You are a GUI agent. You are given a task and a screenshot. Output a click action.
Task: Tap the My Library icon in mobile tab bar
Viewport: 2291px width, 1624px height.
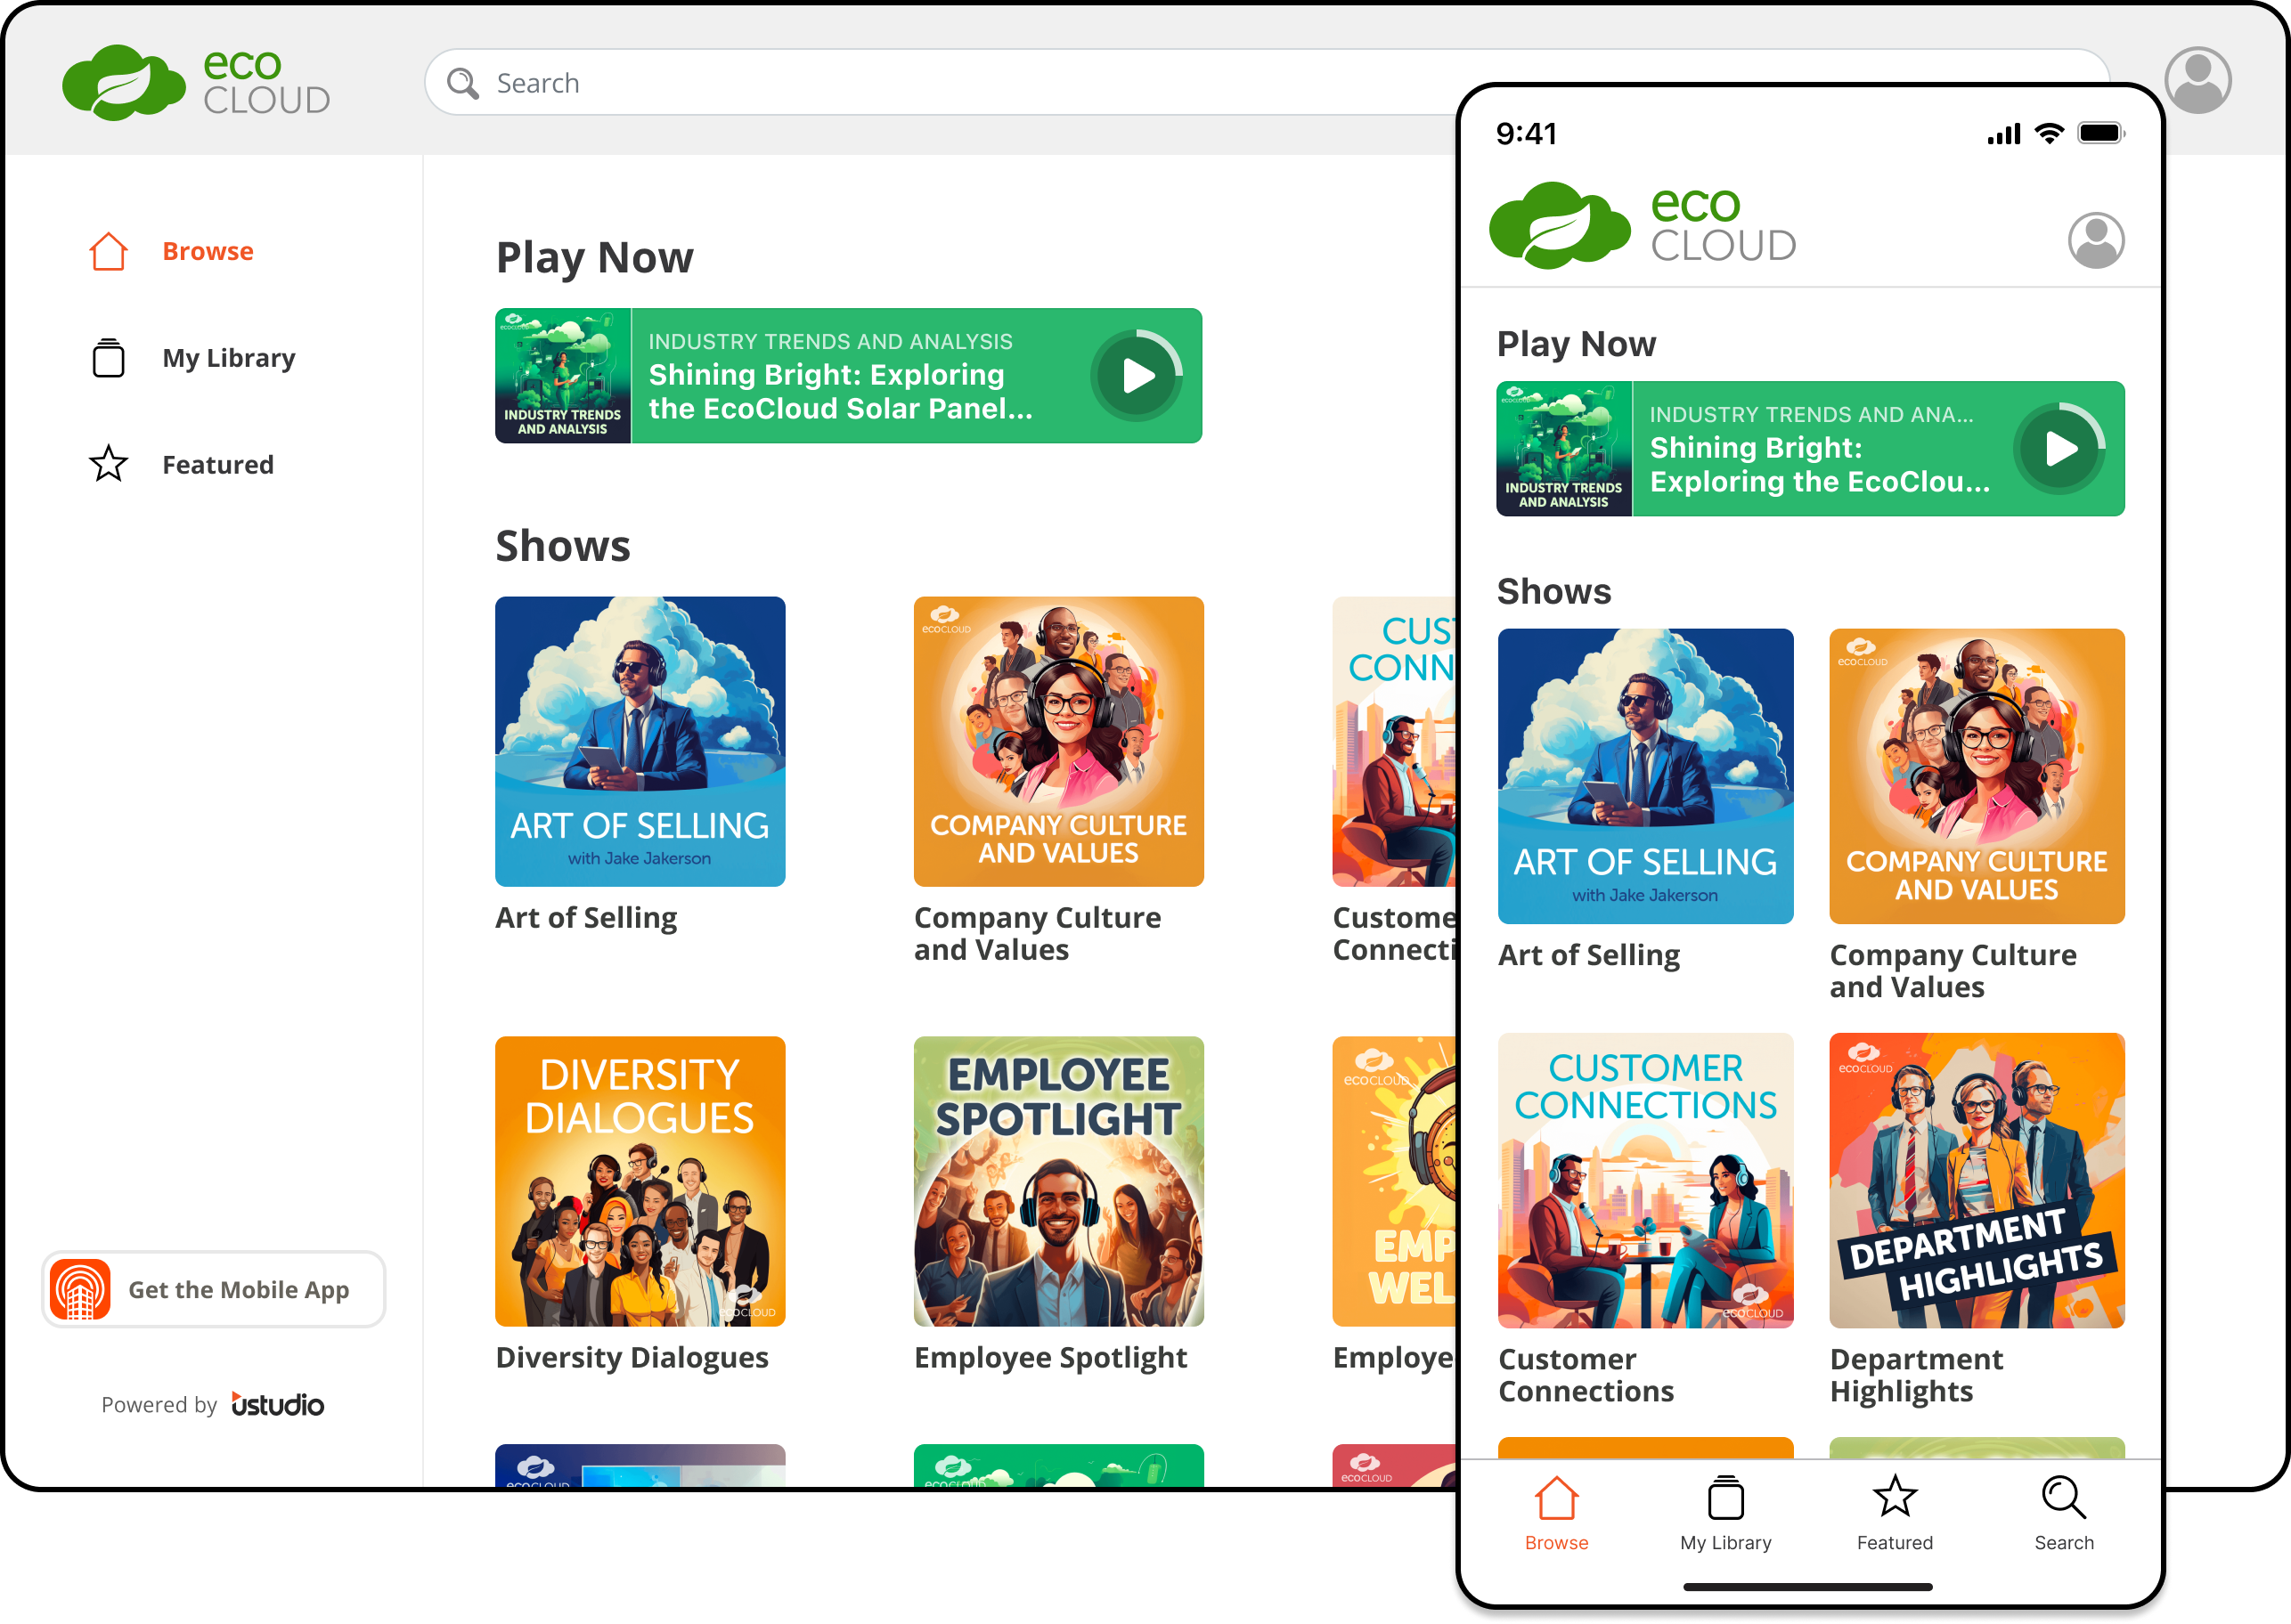[x=1725, y=1498]
